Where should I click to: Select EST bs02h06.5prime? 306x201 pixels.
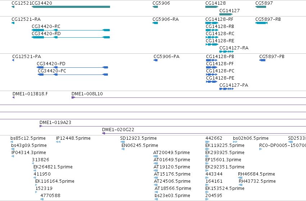tap(235, 142)
